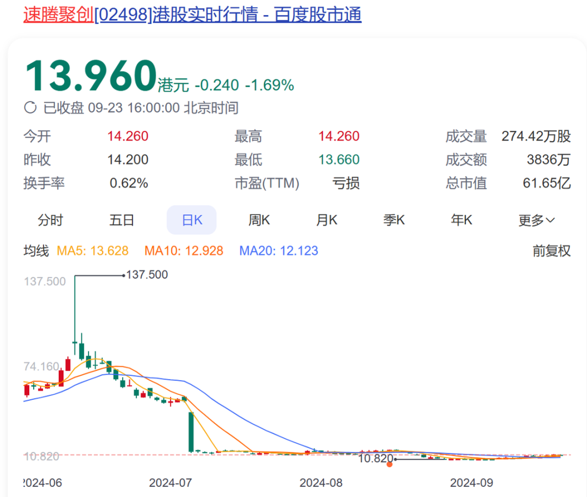Switch to the 五日 chart tab

(x=122, y=220)
